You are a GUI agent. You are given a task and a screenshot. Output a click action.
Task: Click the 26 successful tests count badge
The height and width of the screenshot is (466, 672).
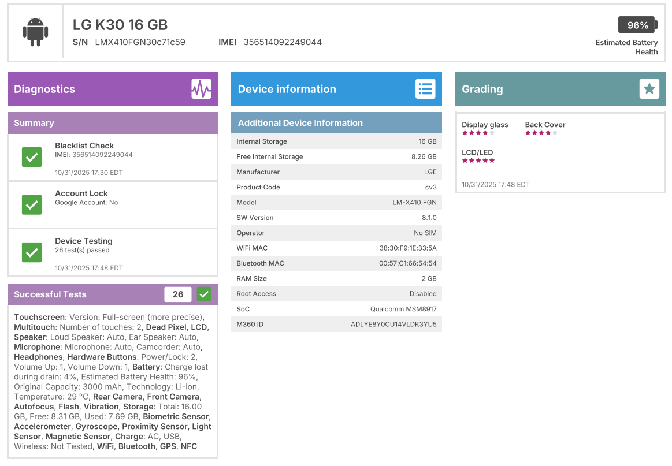[178, 294]
